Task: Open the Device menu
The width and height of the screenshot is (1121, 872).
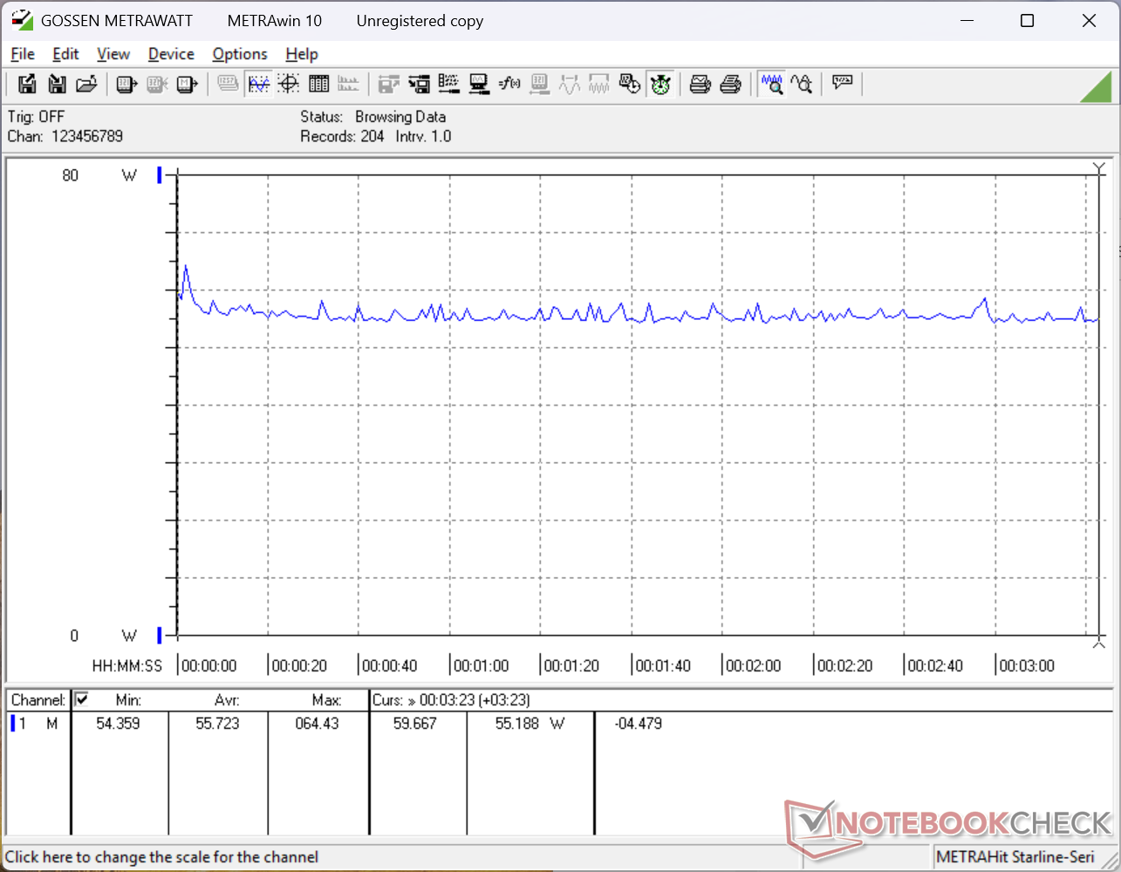Action: [x=171, y=54]
